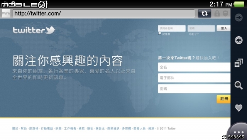Click the 登入 login button
This screenshot has height=140, width=247.
(x=224, y=28)
